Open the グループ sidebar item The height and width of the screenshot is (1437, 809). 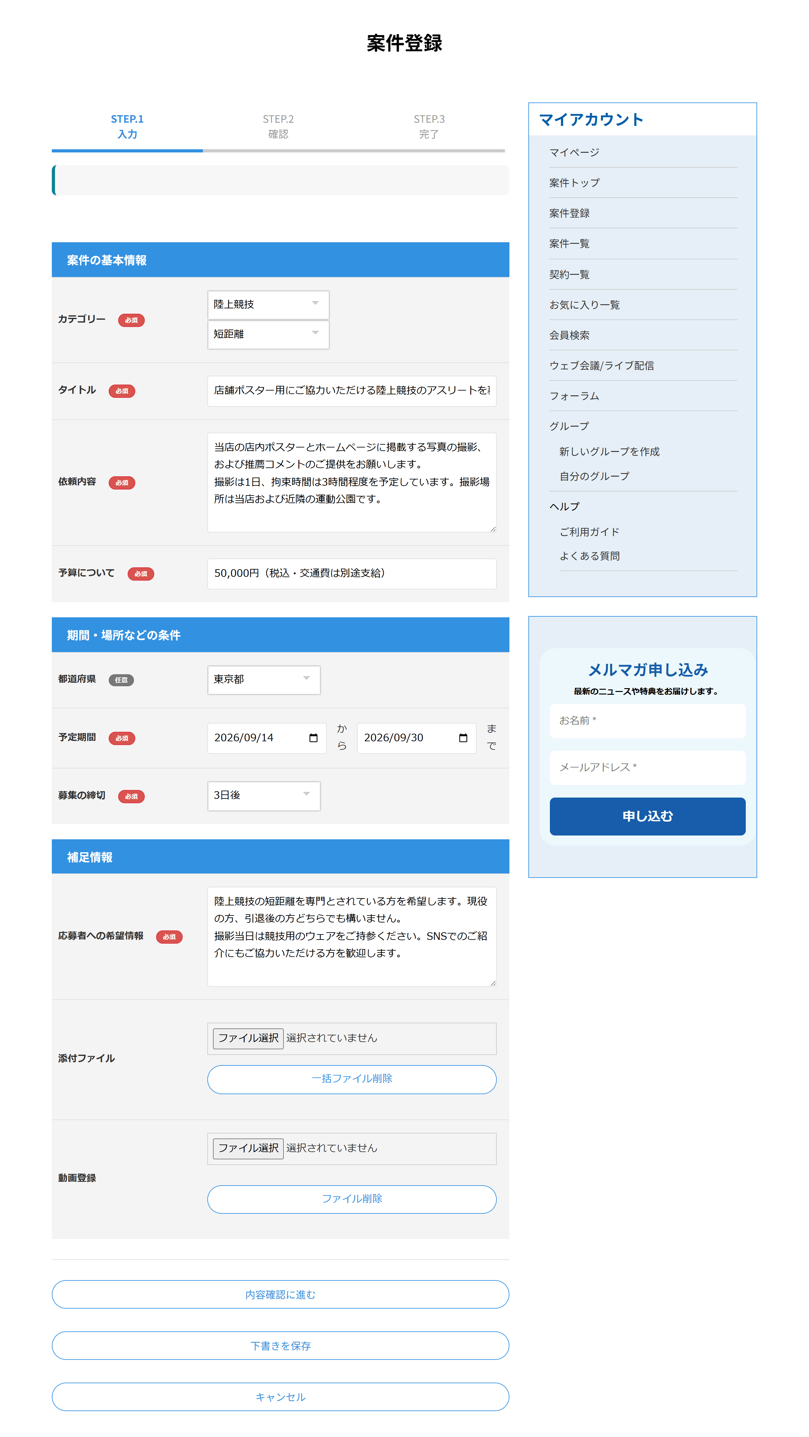click(569, 426)
